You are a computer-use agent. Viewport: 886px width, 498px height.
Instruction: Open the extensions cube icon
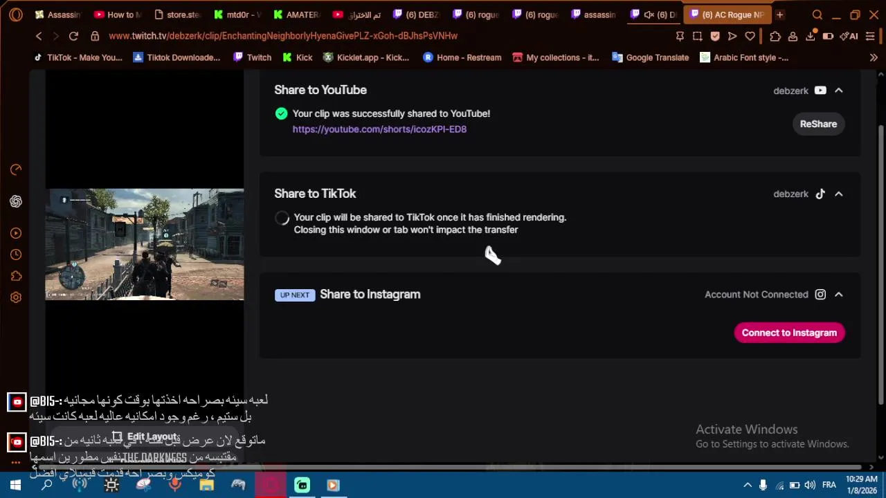[775, 36]
